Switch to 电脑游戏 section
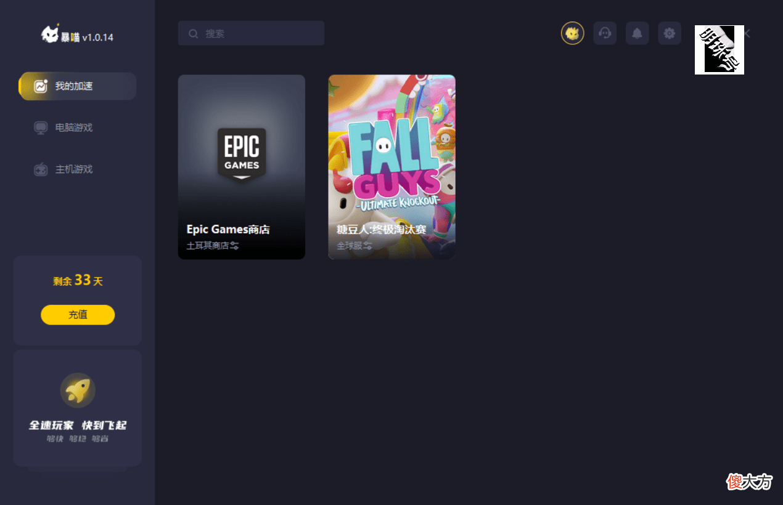The image size is (783, 505). click(74, 127)
